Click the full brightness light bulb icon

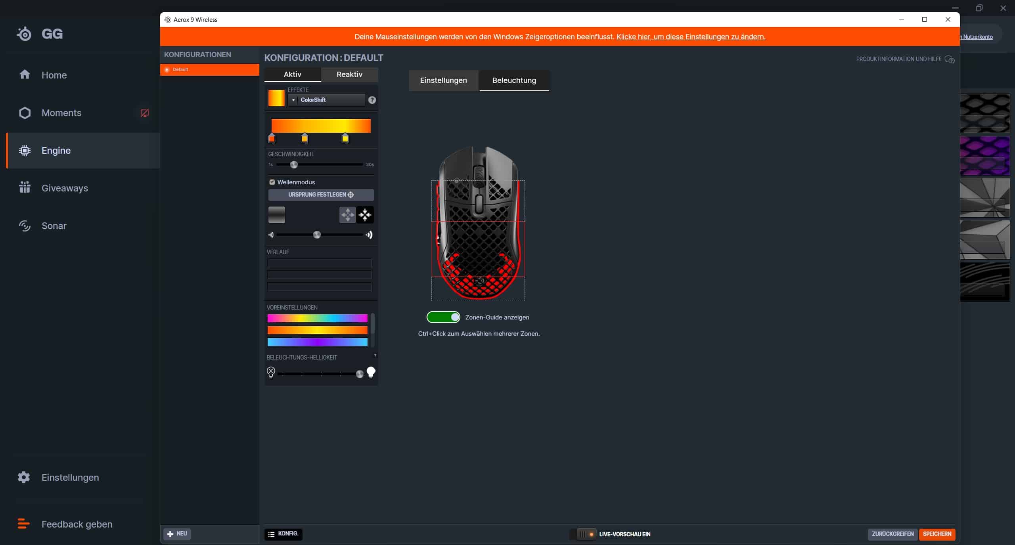coord(371,372)
